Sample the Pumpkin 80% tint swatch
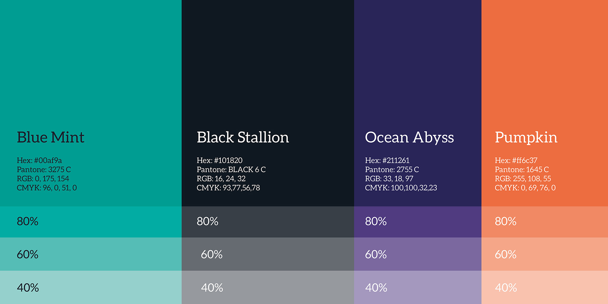 545,222
